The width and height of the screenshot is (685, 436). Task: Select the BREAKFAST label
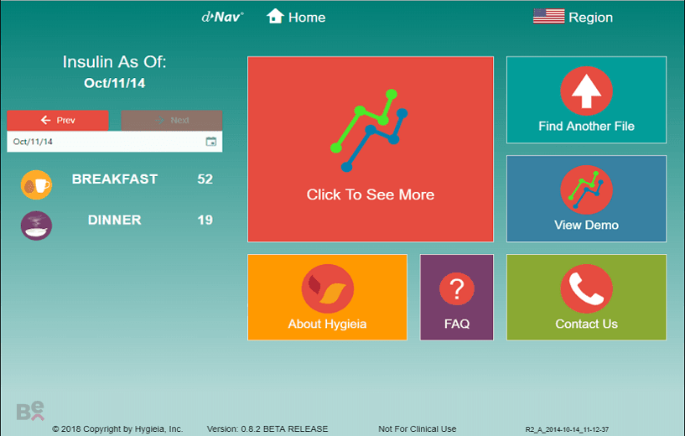(115, 179)
